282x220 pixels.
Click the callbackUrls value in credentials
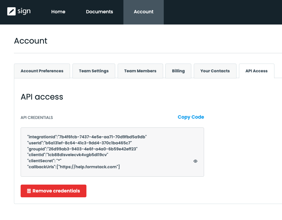[74, 167]
